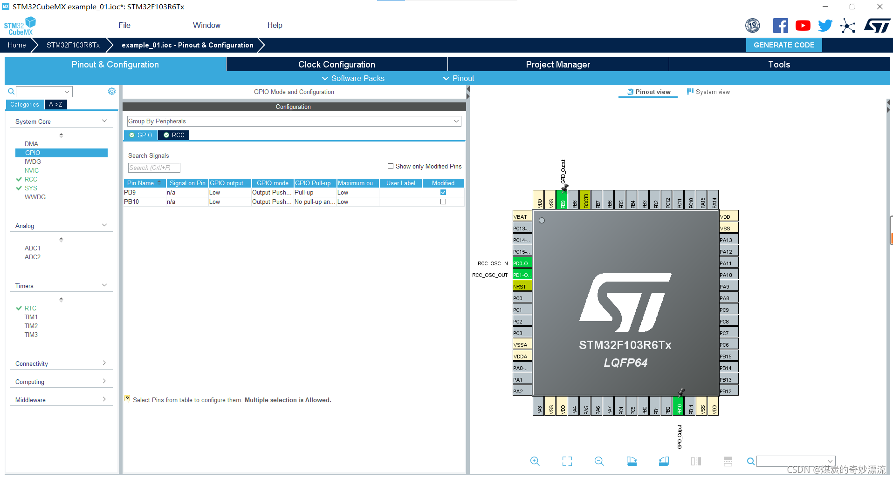
Task: Open category settings gear icon
Action: pos(112,91)
